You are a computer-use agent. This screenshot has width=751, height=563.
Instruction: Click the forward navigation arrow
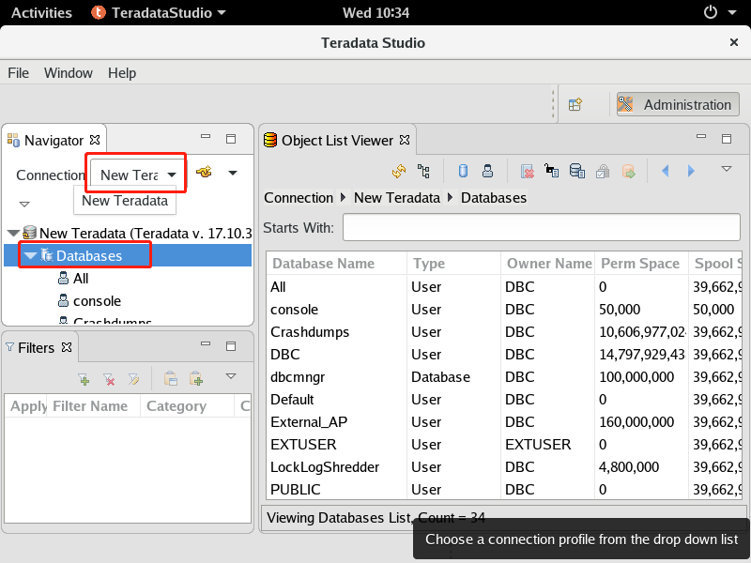click(691, 172)
